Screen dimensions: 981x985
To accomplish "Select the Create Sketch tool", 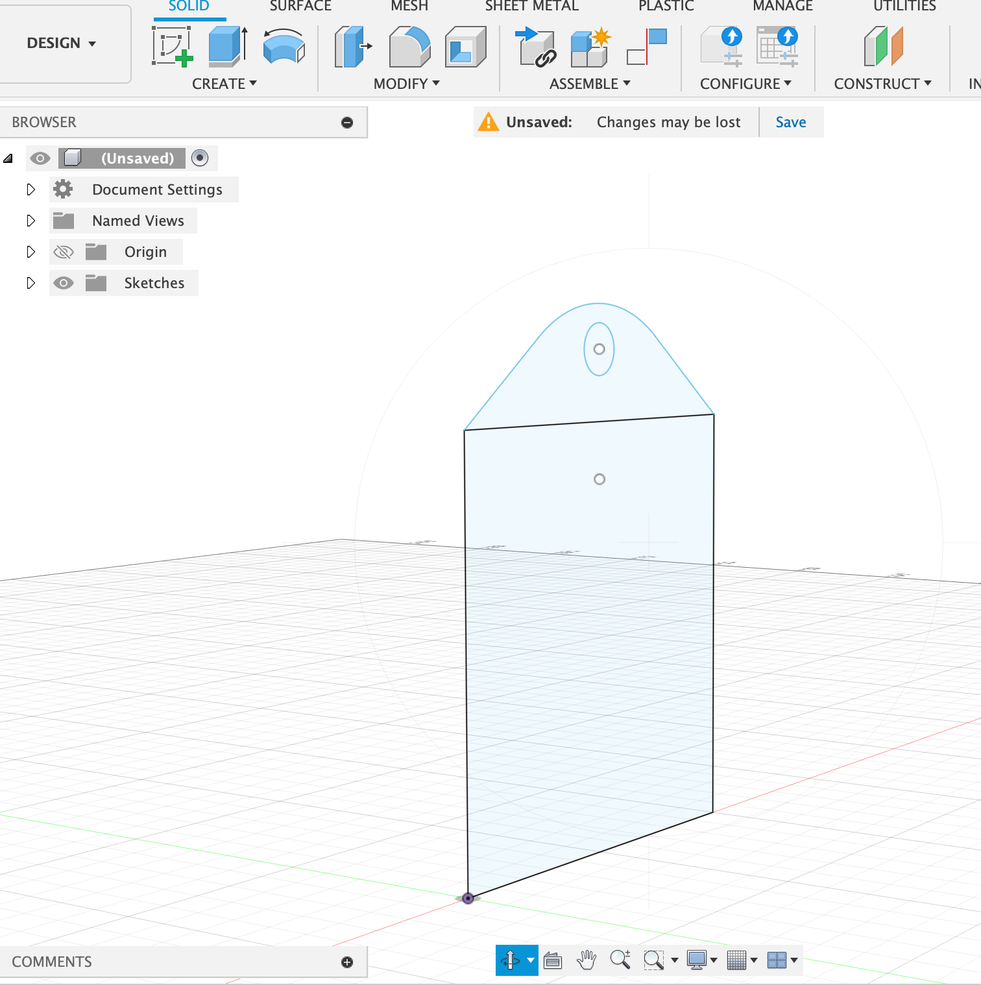I will click(172, 47).
